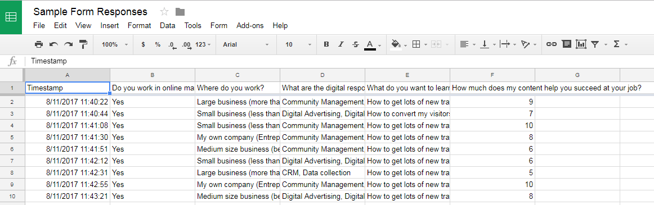The image size is (654, 205).
Task: Insert a chart
Action: click(x=581, y=44)
